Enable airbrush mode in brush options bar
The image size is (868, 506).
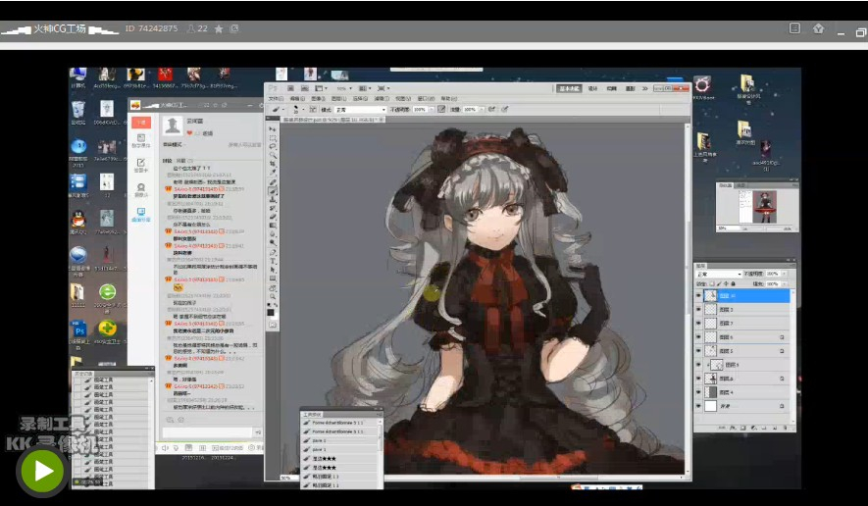click(x=491, y=110)
